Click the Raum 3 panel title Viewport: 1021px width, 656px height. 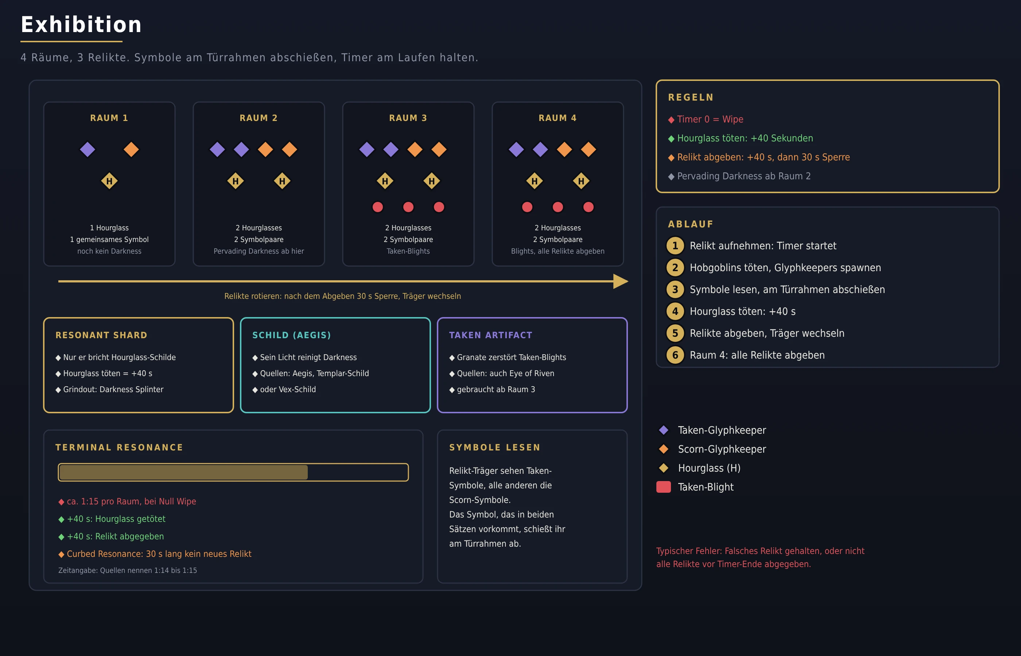coord(408,118)
